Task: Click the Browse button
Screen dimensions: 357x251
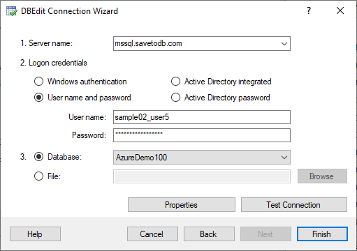Action: click(322, 176)
